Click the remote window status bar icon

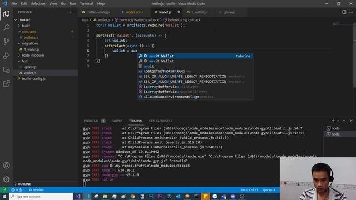point(4,190)
